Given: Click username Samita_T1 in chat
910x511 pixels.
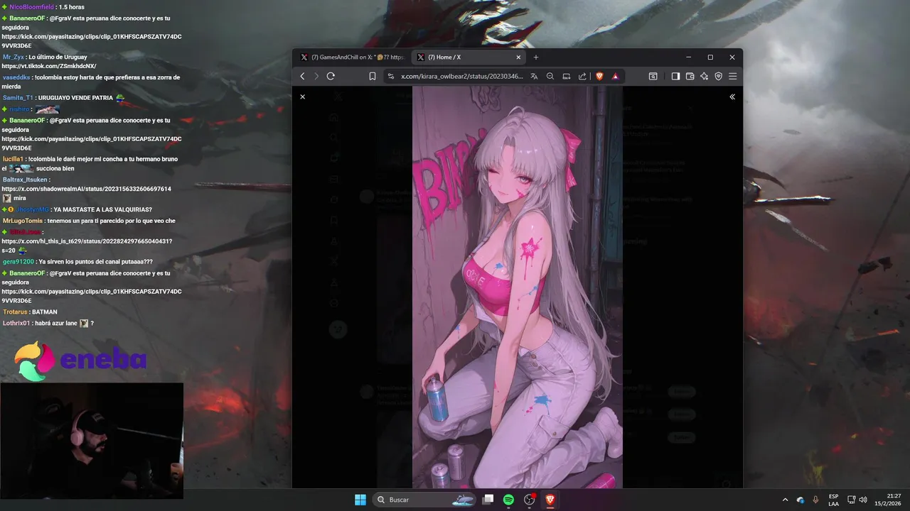Looking at the screenshot, I should (x=18, y=98).
